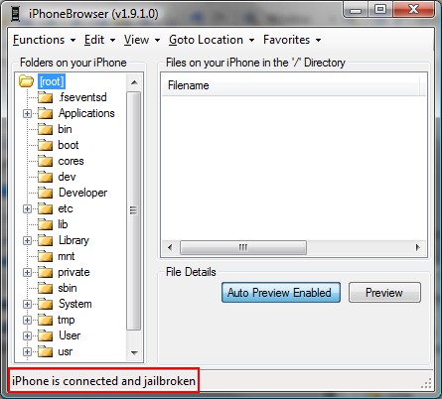
Task: Open the Functions menu
Action: [44, 40]
